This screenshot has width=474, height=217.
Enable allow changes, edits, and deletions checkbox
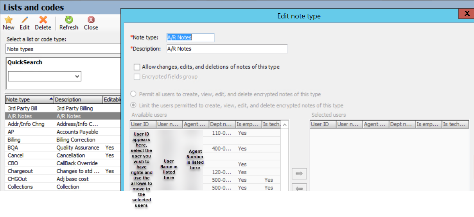(137, 67)
